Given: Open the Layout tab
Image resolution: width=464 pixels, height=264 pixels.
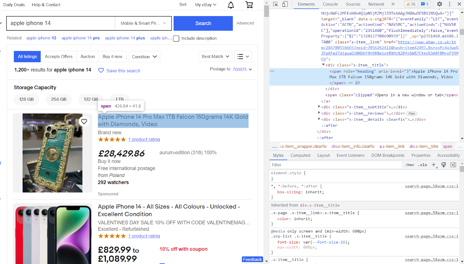Looking at the screenshot, I should 324,155.
